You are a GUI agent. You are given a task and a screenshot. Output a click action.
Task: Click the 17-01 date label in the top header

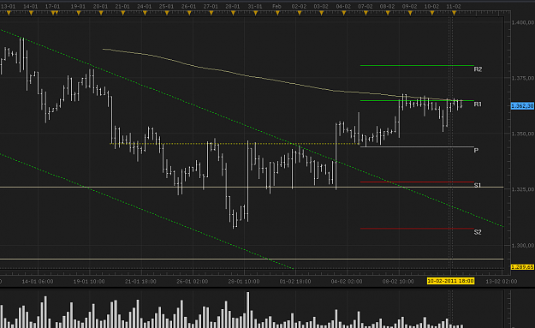[52, 7]
